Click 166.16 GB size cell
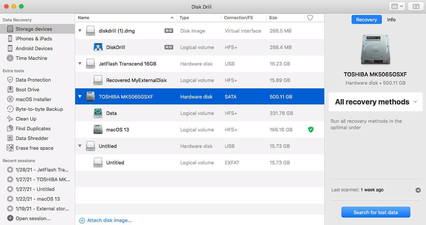Image resolution: width=426 pixels, height=225 pixels. tap(281, 130)
